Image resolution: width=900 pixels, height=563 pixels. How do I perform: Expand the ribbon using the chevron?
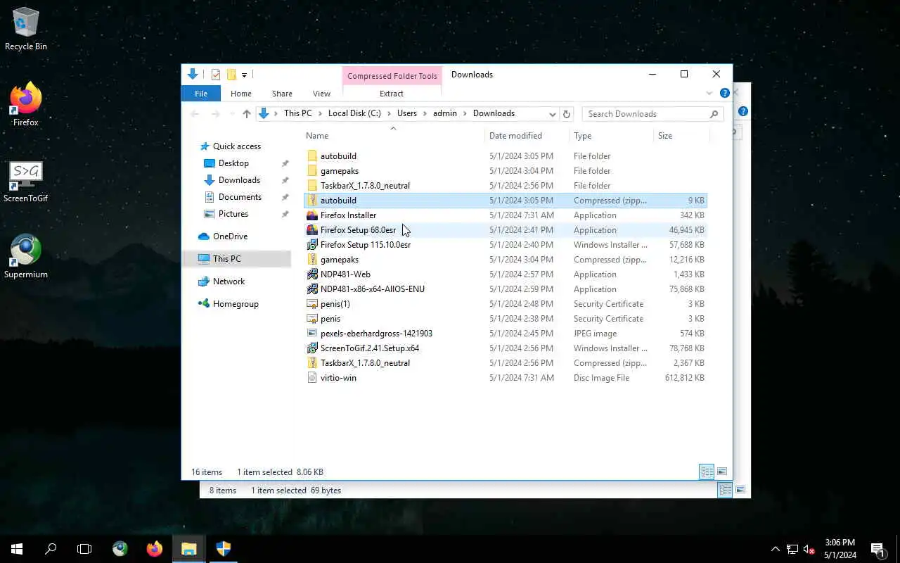tap(709, 94)
